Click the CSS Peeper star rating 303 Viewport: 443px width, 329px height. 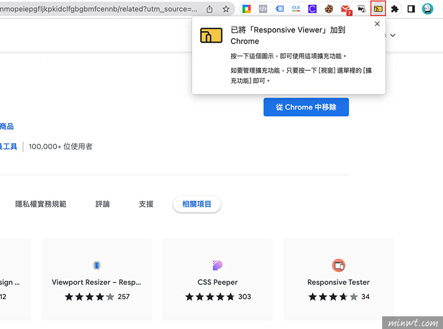pyautogui.click(x=218, y=297)
